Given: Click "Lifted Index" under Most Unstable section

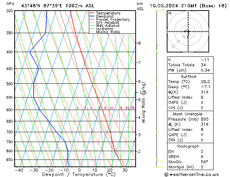Looking at the screenshot, I should point(180,130).
